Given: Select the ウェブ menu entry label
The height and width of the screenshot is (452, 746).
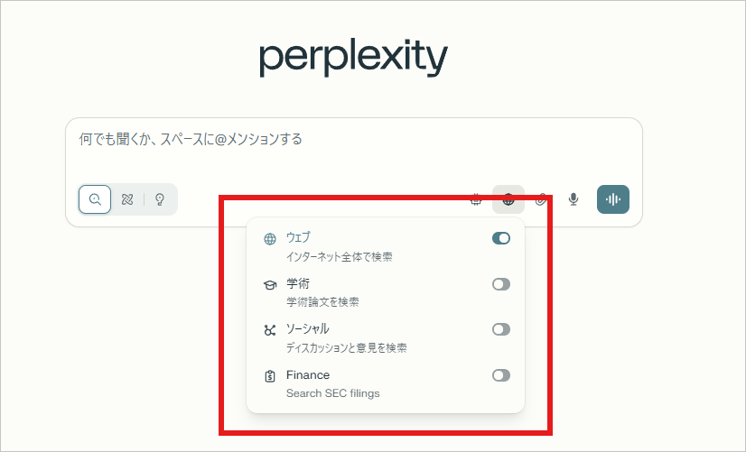Looking at the screenshot, I should pyautogui.click(x=298, y=238).
